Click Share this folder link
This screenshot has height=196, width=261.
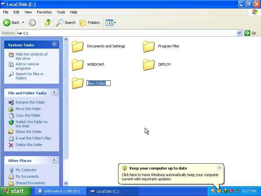coord(29,132)
